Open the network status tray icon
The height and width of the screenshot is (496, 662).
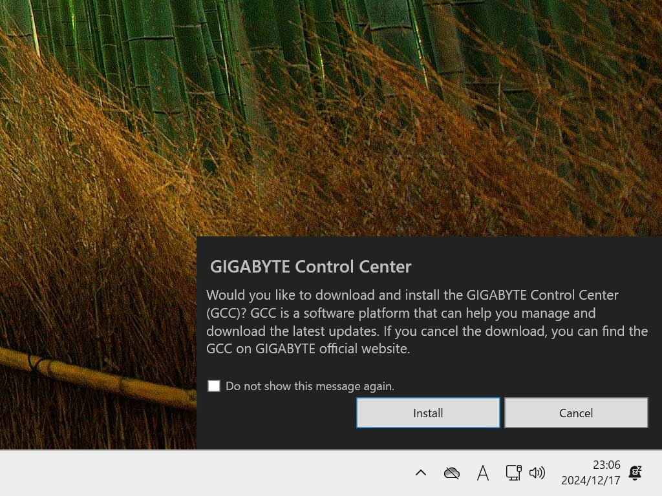(x=513, y=473)
